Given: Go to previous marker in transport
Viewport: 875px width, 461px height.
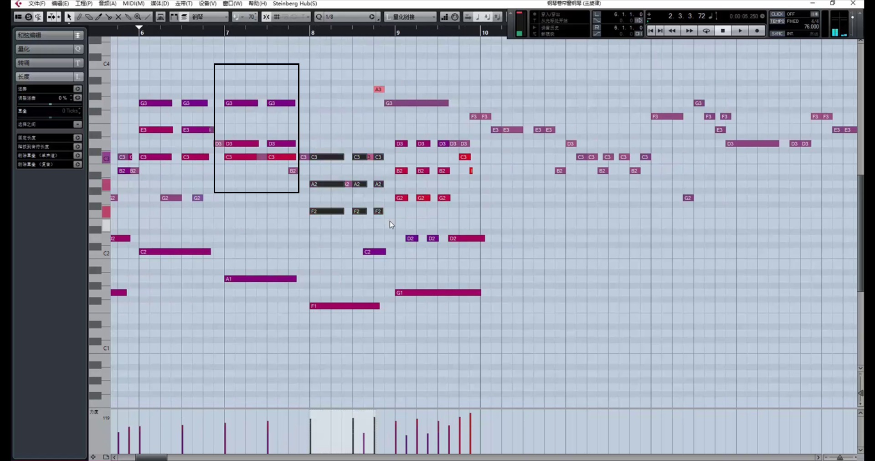Looking at the screenshot, I should pos(651,31).
